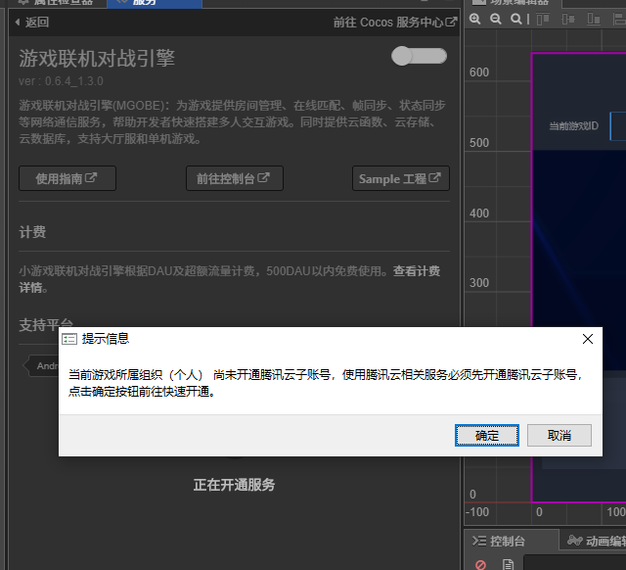Screen dimensions: 626x570
Task: Click the 当前游戏ID label in the scene
Action: pyautogui.click(x=574, y=126)
